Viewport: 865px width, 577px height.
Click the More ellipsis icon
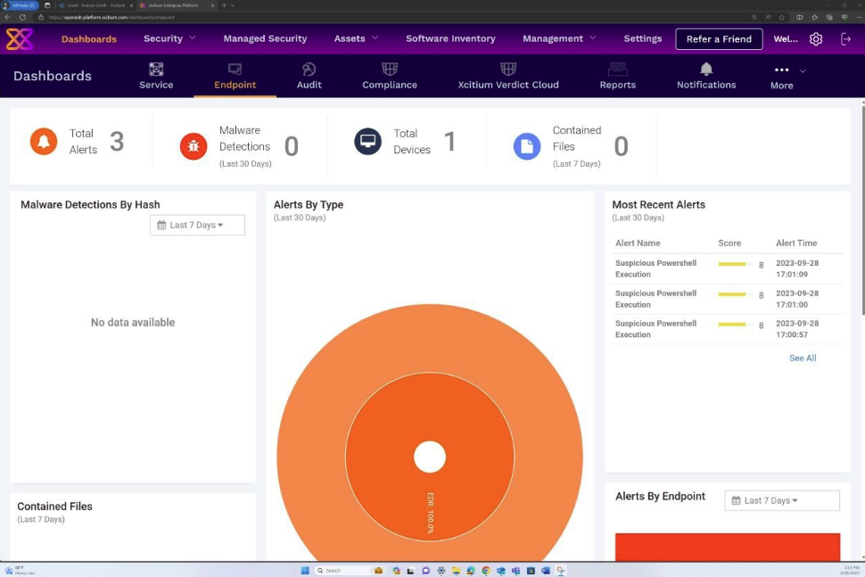click(782, 70)
